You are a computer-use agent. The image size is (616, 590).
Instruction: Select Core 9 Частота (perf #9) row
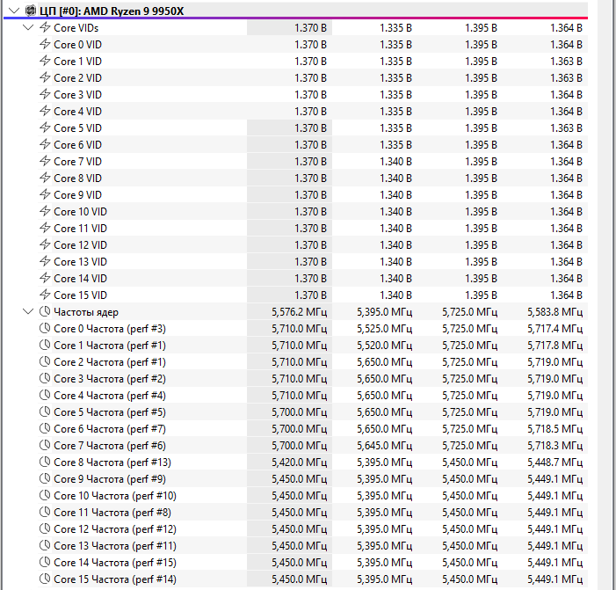[313, 478]
